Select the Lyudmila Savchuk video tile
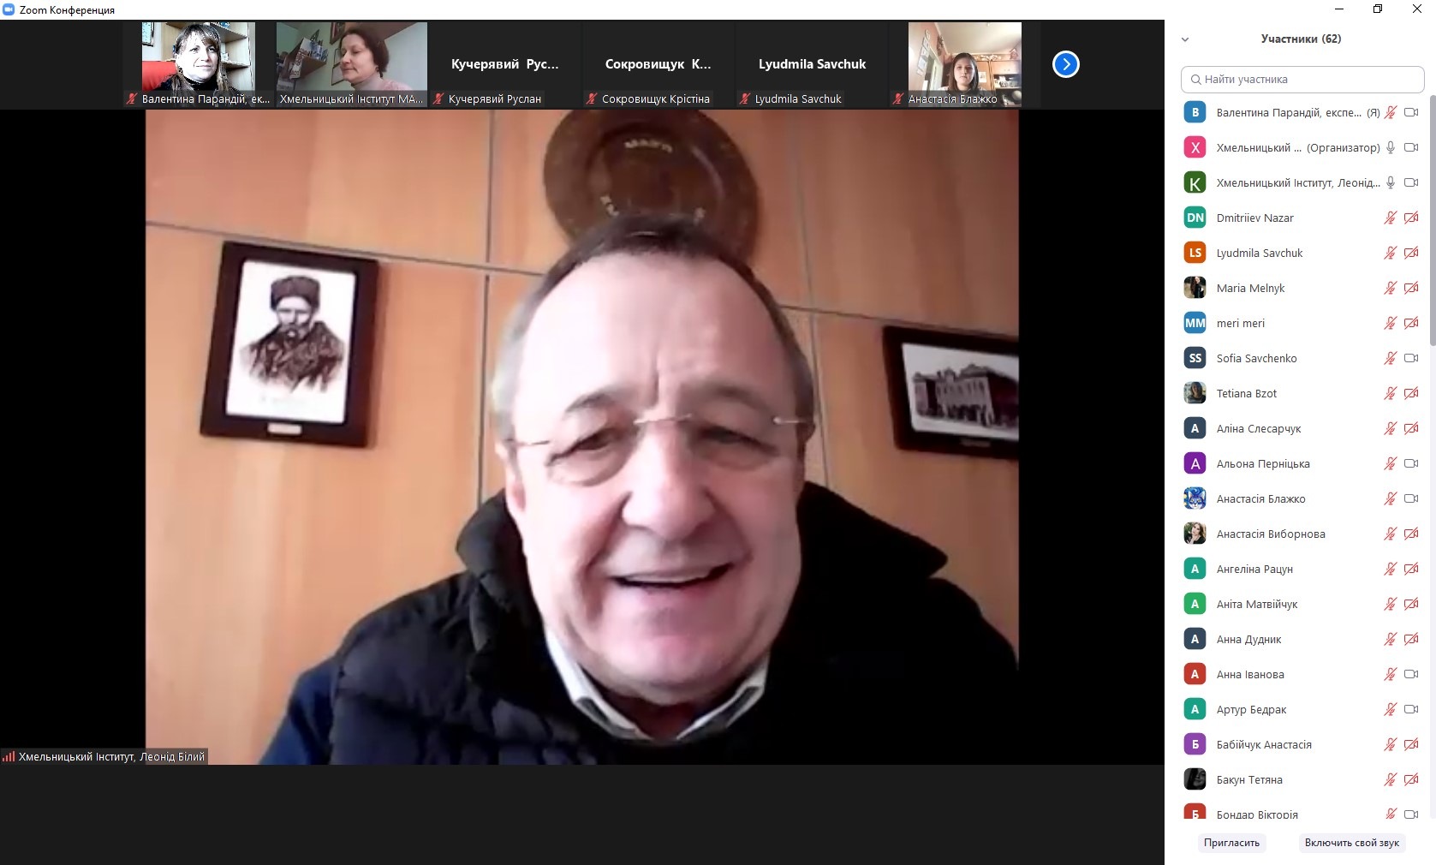 coord(812,64)
